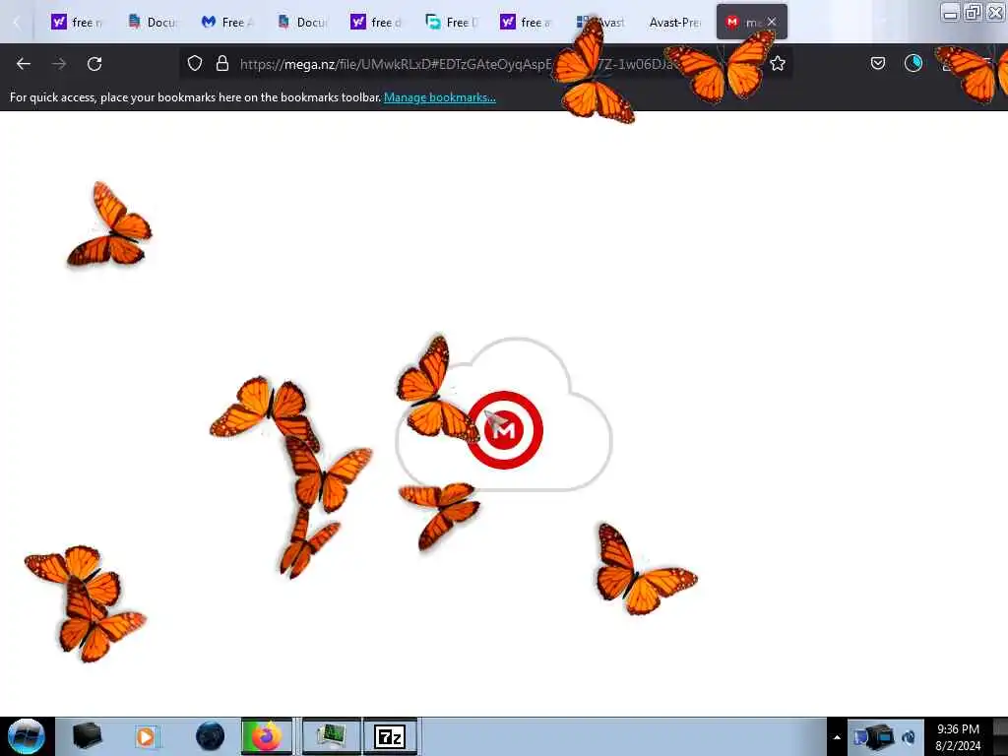Open the monitor-graph taskbar button
The image size is (1008, 756).
click(x=332, y=736)
